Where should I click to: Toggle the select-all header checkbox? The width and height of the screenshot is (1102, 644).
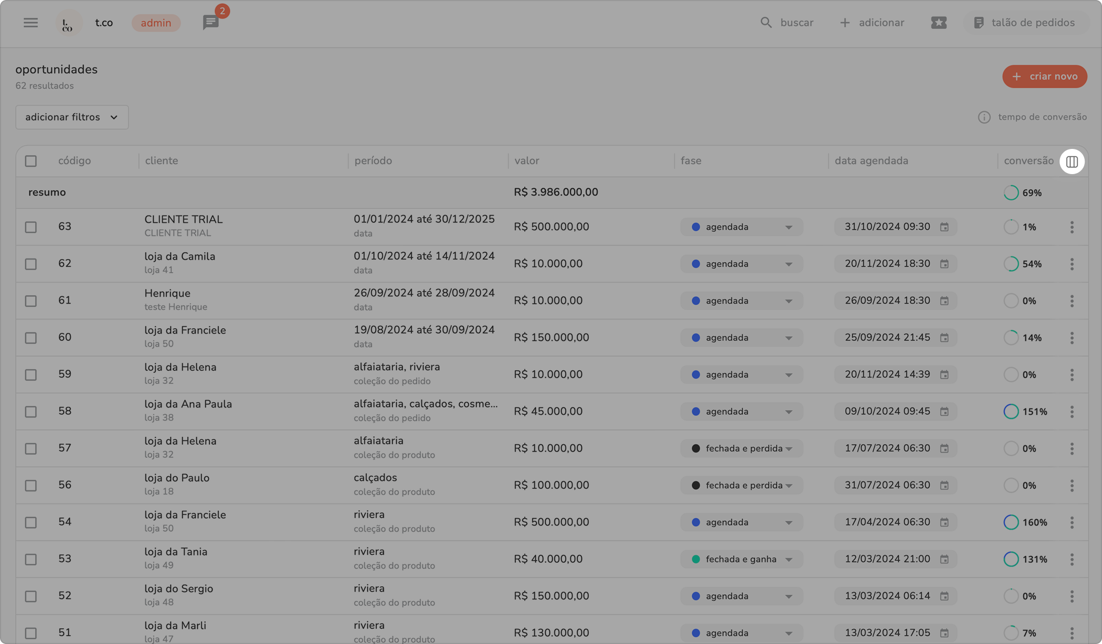coord(31,161)
